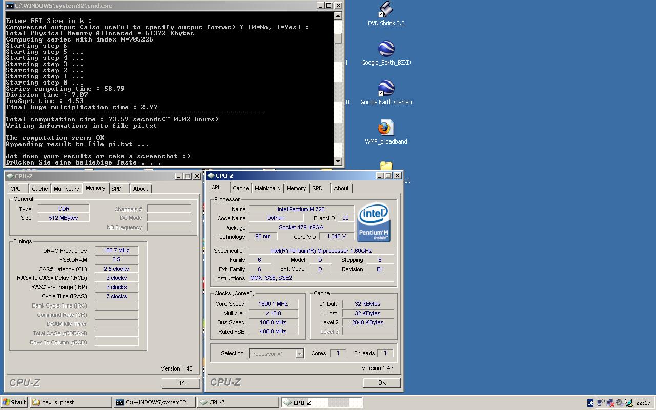Screen dimensions: 656x410
Task: Click the DRAM Frequency value '166.7 MHz'
Action: (x=116, y=250)
